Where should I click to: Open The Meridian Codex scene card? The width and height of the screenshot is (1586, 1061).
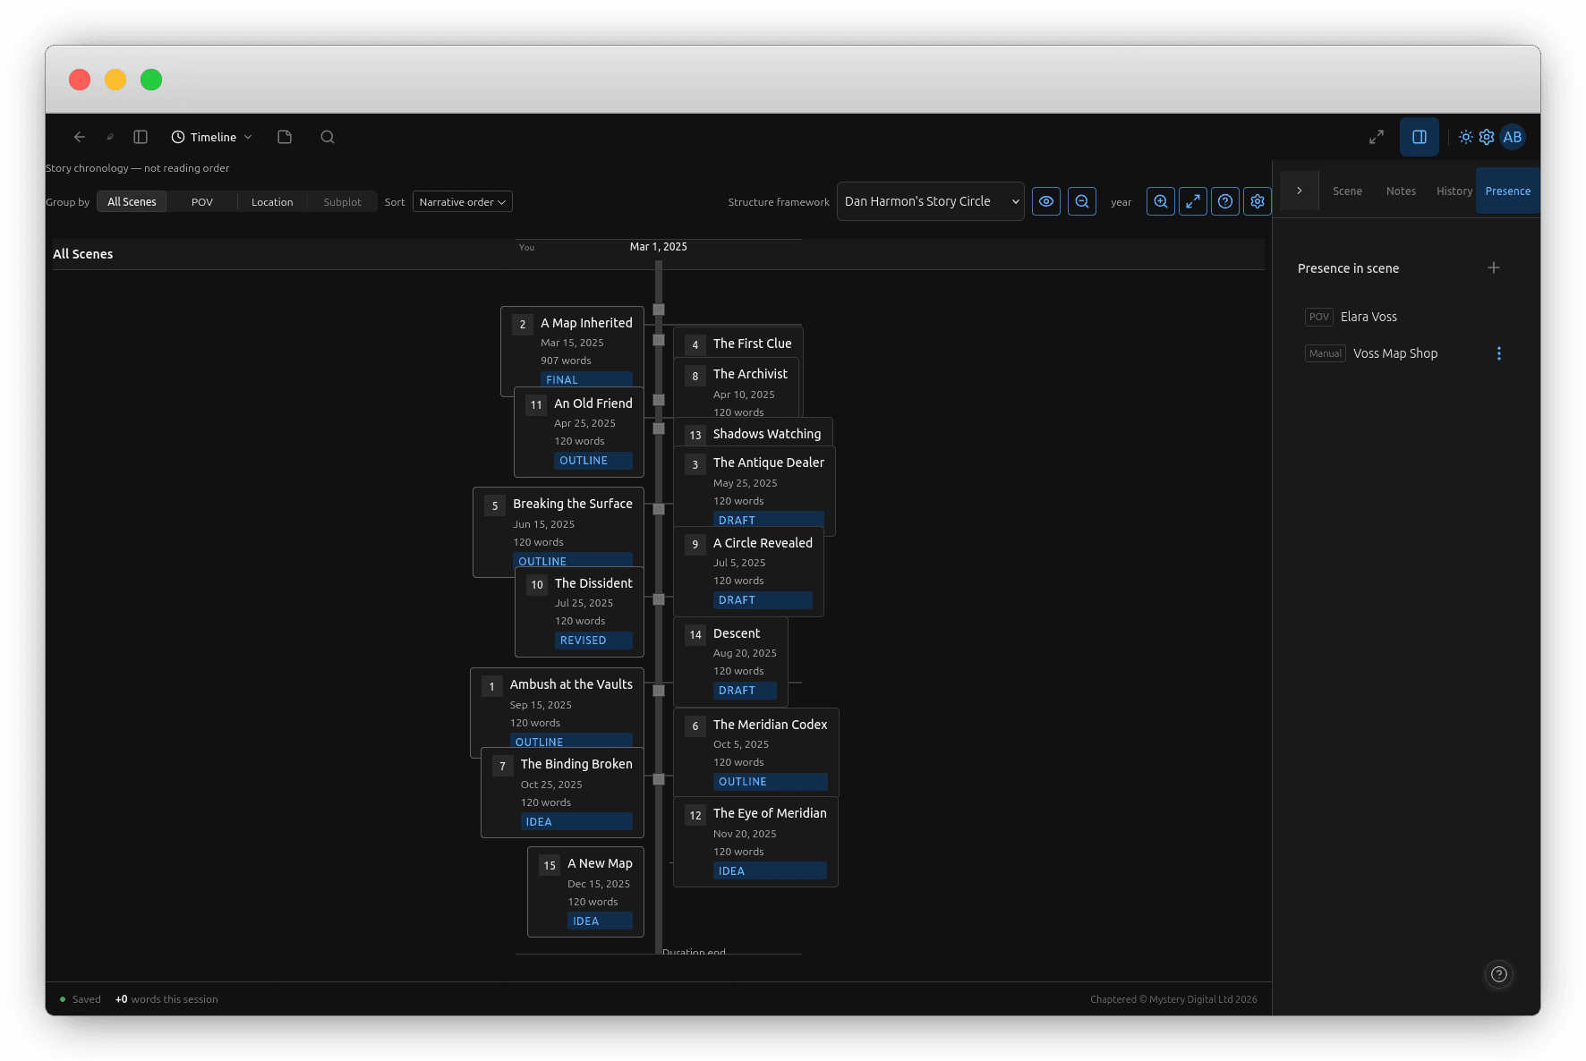point(756,752)
